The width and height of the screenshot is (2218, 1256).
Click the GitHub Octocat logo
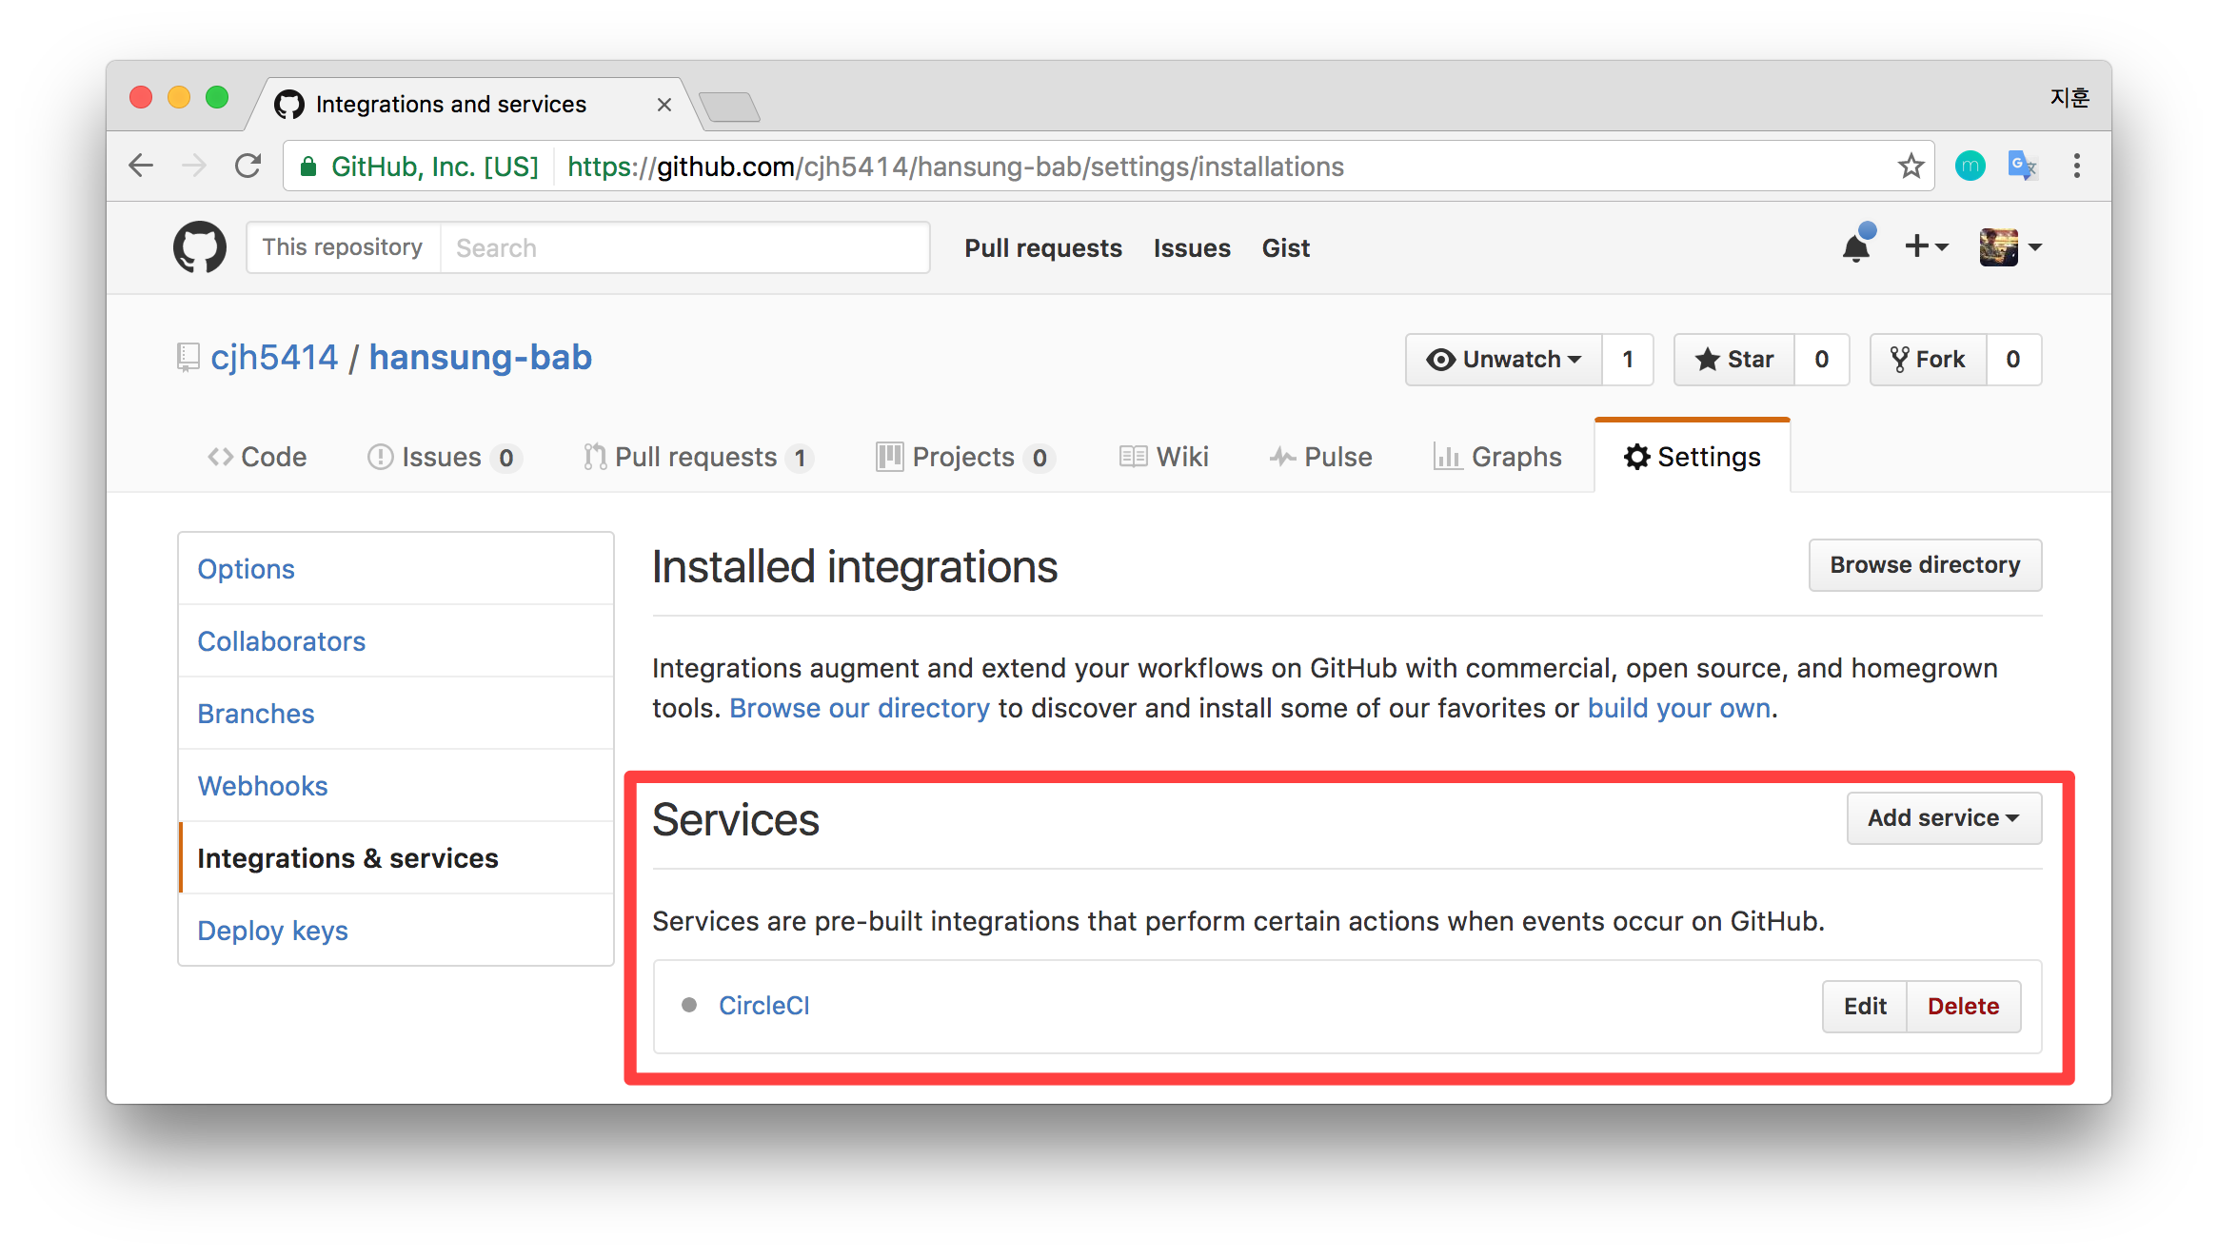(200, 247)
